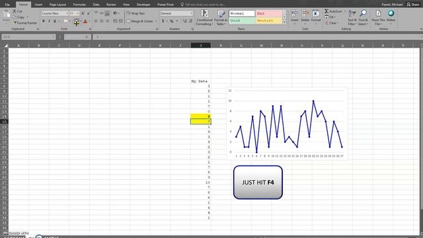Toggle Underline formatting
The width and height of the screenshot is (423, 238).
click(55, 21)
